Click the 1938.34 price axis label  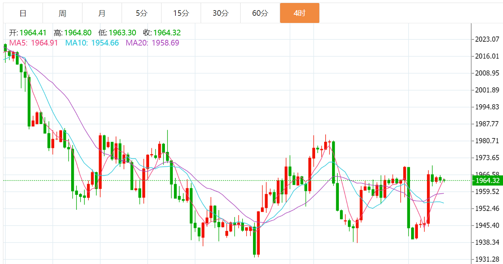[487, 242]
